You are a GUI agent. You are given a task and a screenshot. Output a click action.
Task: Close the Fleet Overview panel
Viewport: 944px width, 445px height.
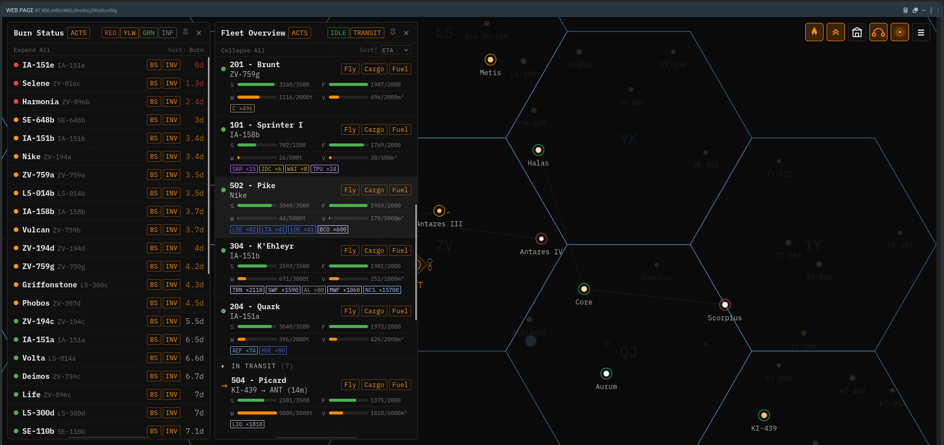(406, 33)
